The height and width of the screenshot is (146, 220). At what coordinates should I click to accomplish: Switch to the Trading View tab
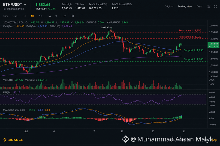(185, 6)
